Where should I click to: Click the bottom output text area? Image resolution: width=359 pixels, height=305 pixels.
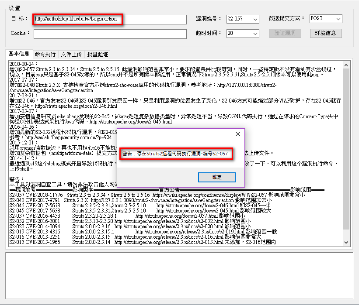(x=179, y=275)
